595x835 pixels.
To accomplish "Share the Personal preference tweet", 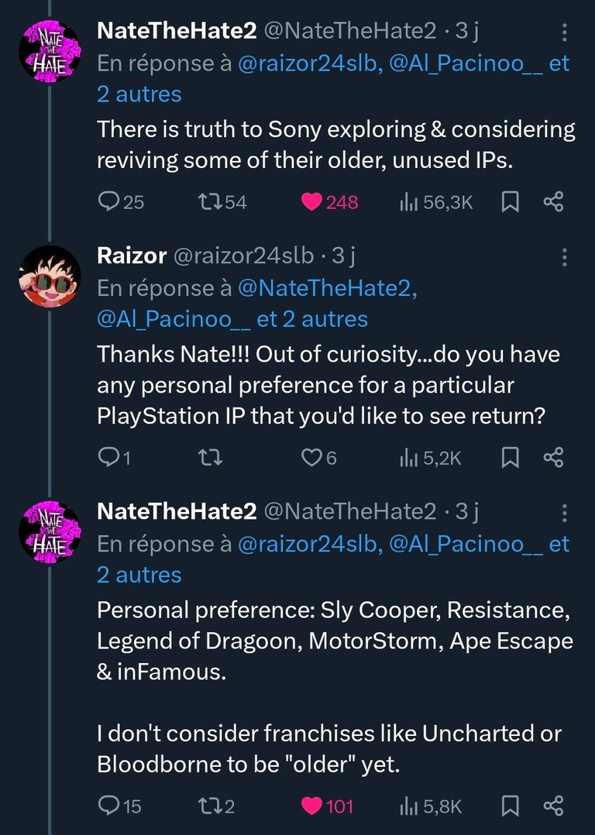I will point(553,806).
